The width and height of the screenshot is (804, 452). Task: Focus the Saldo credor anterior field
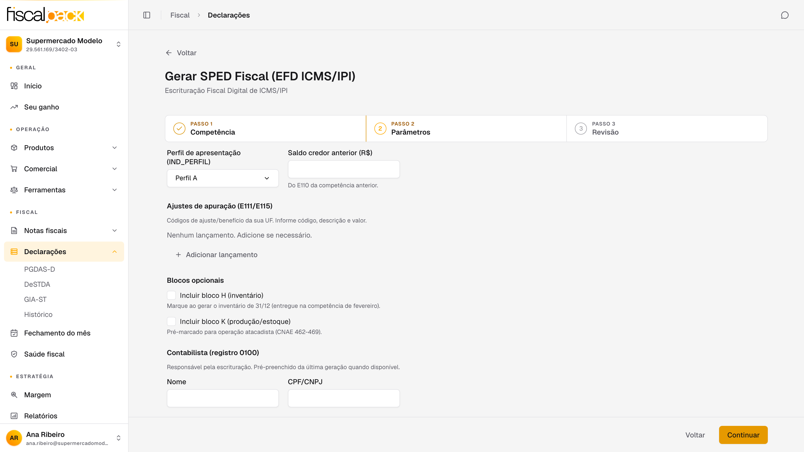tap(344, 169)
